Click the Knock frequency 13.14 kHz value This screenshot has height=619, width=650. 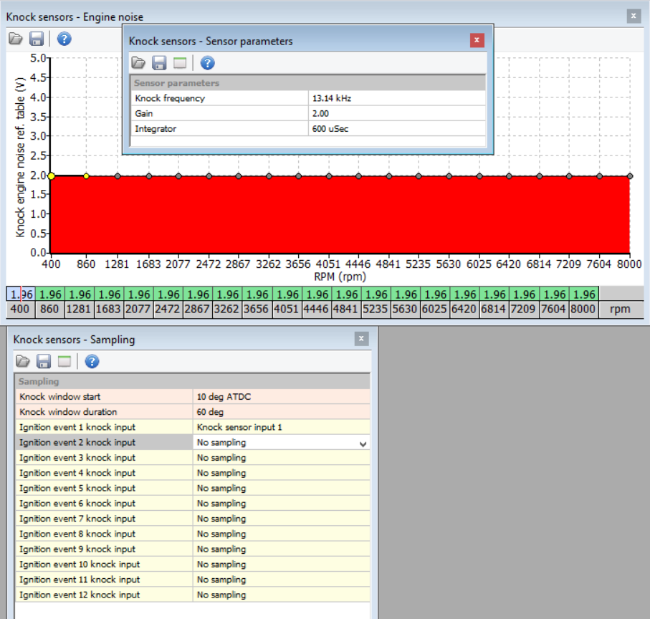click(x=396, y=98)
